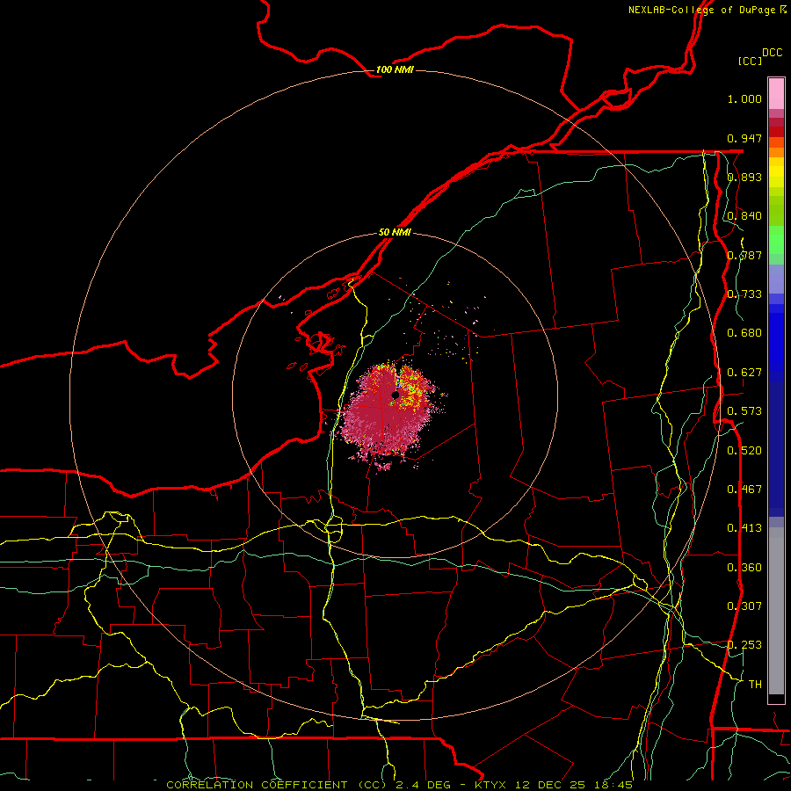Click the pink top segment of the color bar
791x791 pixels.
tap(776, 94)
